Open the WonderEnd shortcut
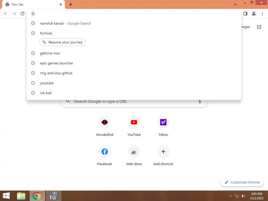 coord(105,126)
